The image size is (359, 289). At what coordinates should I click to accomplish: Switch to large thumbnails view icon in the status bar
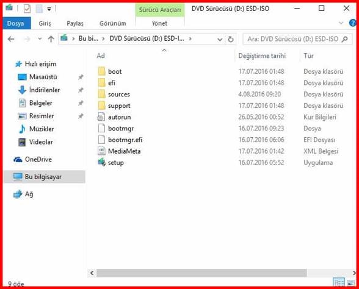pos(350,283)
